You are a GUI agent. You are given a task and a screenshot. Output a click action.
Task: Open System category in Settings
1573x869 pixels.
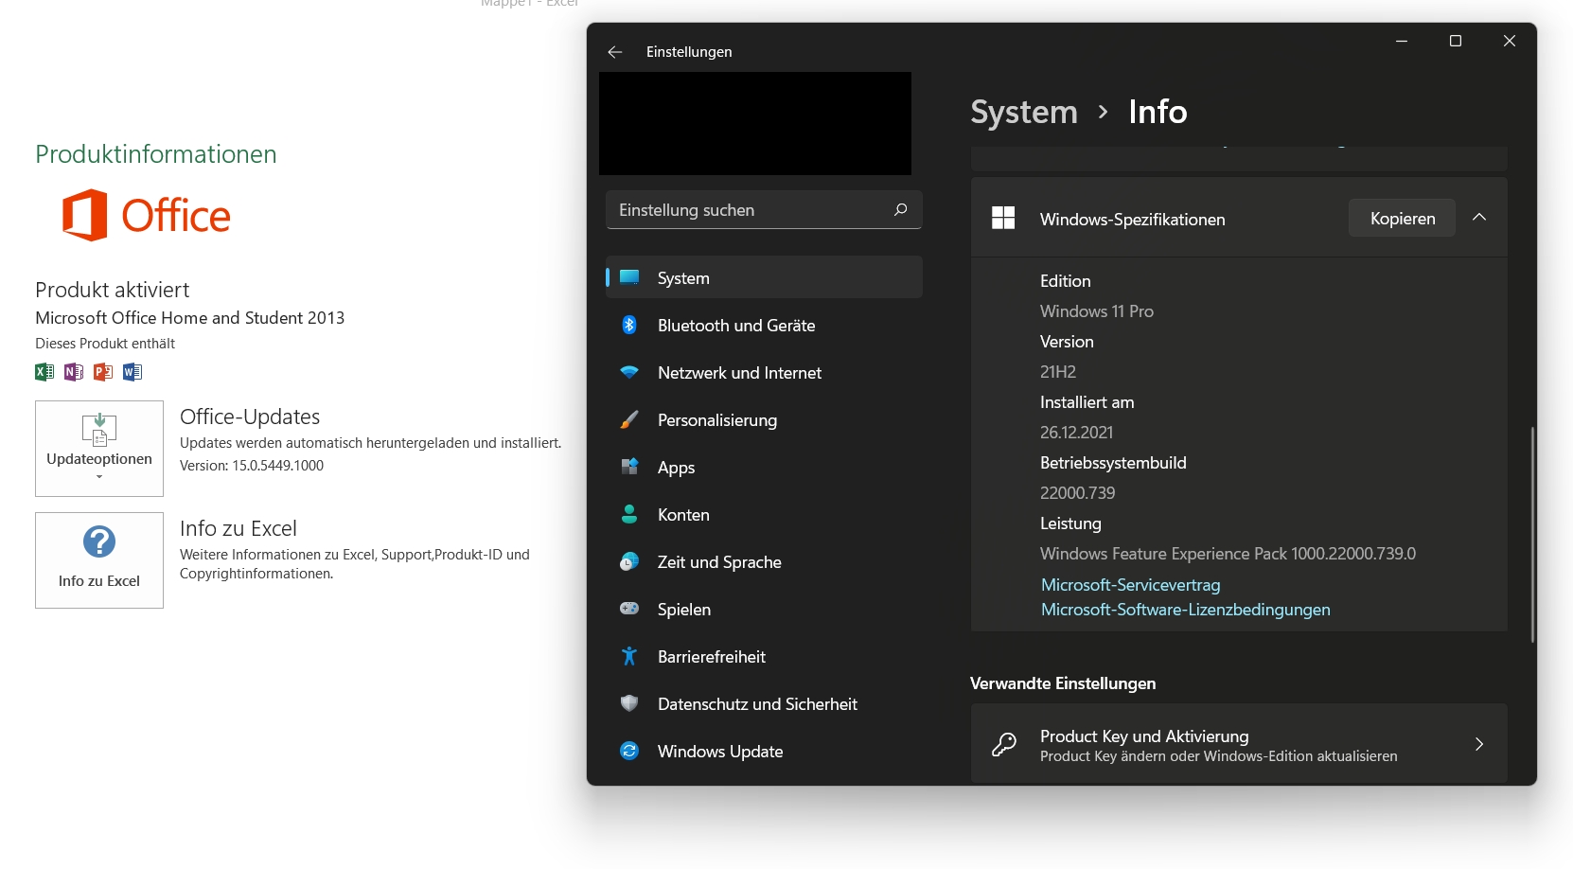point(764,277)
